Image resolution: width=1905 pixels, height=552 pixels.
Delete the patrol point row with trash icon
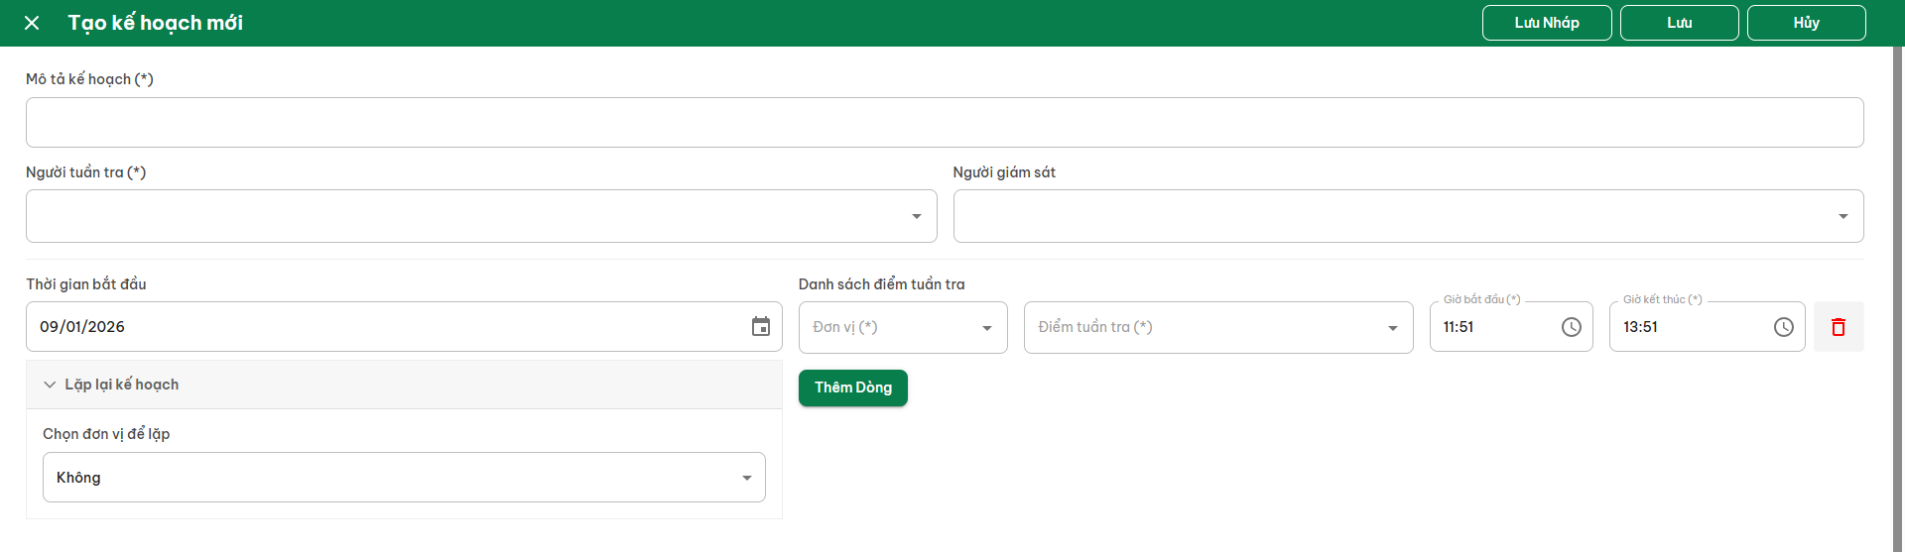[x=1839, y=327]
